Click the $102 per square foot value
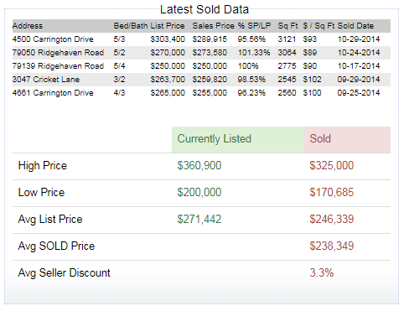 [312, 80]
